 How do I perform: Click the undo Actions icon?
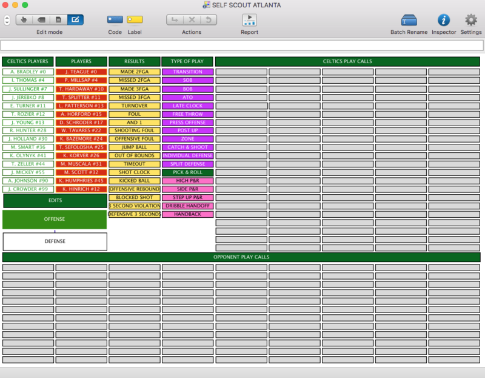(209, 20)
